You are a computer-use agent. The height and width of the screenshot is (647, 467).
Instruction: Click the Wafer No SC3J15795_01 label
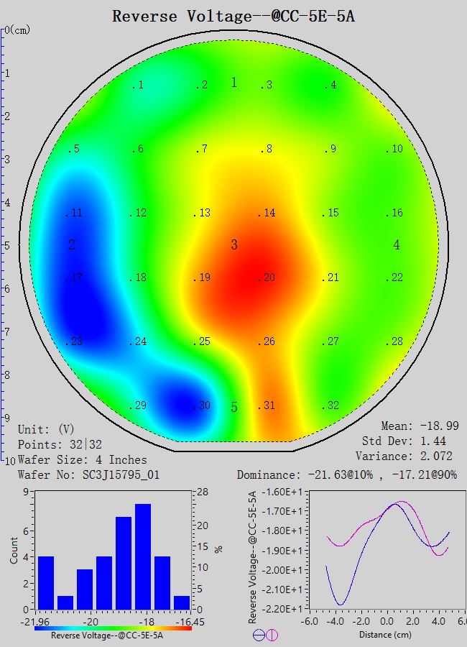tap(88, 475)
